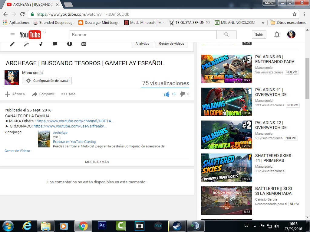Click the ES language indicator in taskbar

click(246, 225)
